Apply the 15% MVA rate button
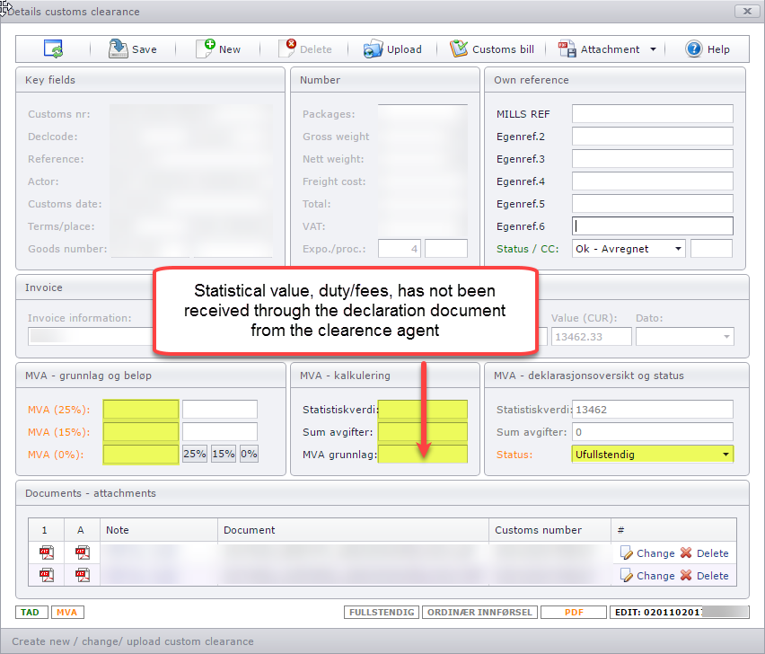The image size is (765, 654). click(x=223, y=455)
